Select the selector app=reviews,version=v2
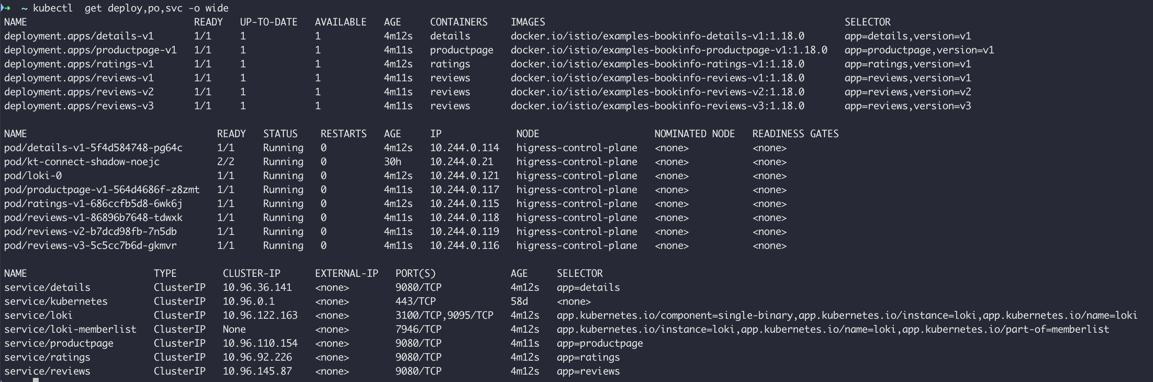Image resolution: width=1153 pixels, height=382 pixels. [907, 92]
